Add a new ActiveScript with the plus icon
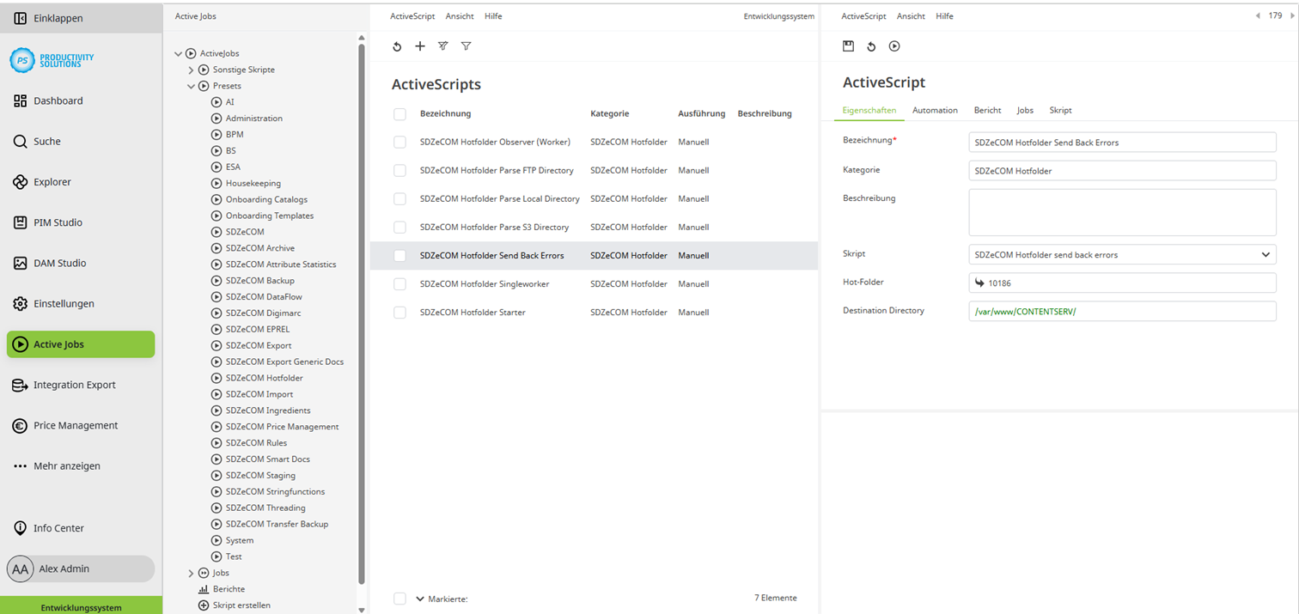This screenshot has height=614, width=1299. [x=420, y=46]
